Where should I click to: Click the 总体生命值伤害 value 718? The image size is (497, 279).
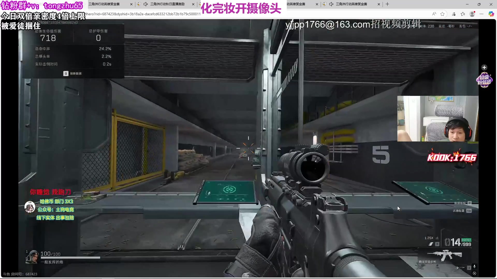[x=48, y=38]
